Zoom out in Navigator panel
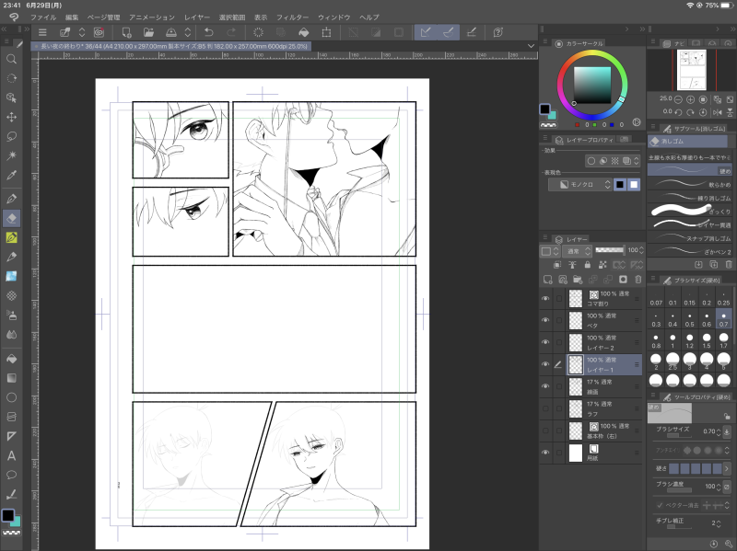Screen dimensions: 737x551 678,99
